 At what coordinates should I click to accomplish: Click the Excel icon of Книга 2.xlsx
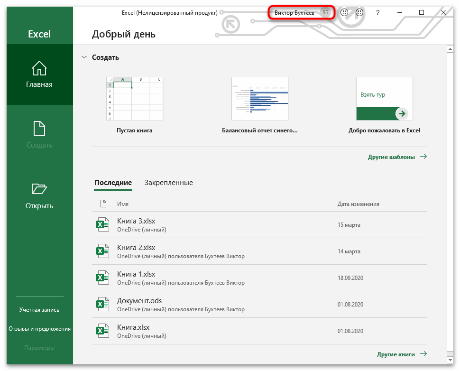click(103, 251)
